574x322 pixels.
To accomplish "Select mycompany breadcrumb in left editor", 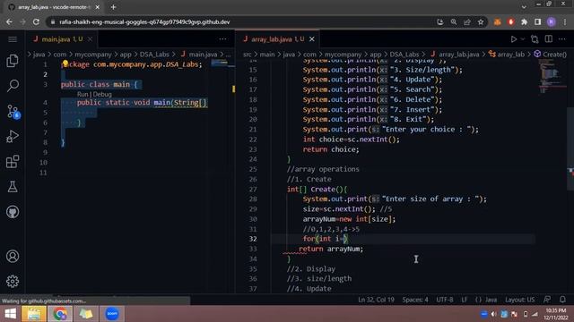I will coord(93,55).
